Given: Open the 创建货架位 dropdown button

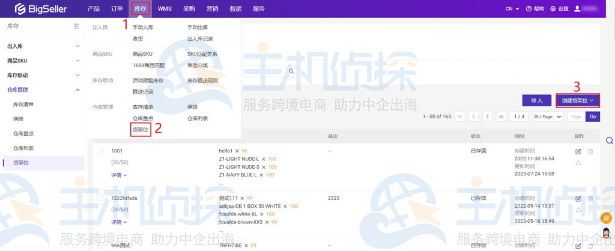Looking at the screenshot, I should coord(578,100).
